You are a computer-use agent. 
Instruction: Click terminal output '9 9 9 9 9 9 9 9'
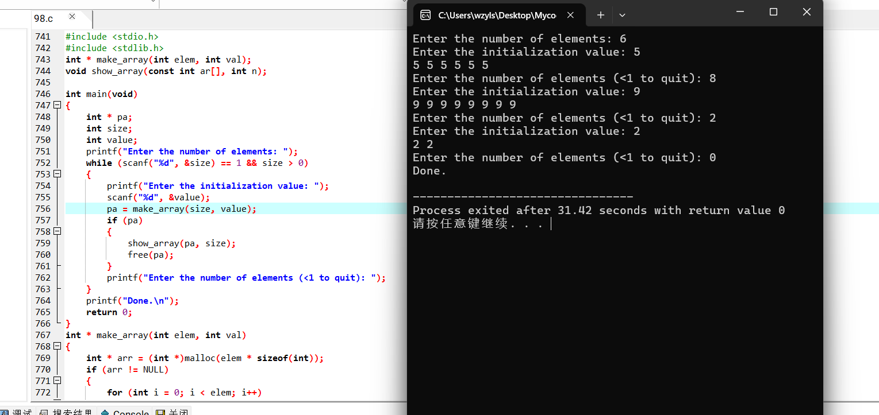pos(465,104)
